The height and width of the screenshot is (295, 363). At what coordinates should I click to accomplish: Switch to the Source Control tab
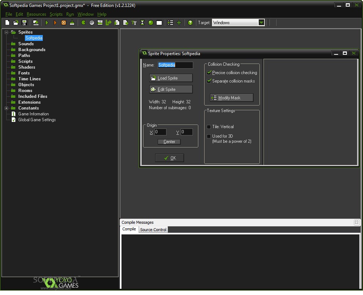click(x=153, y=230)
